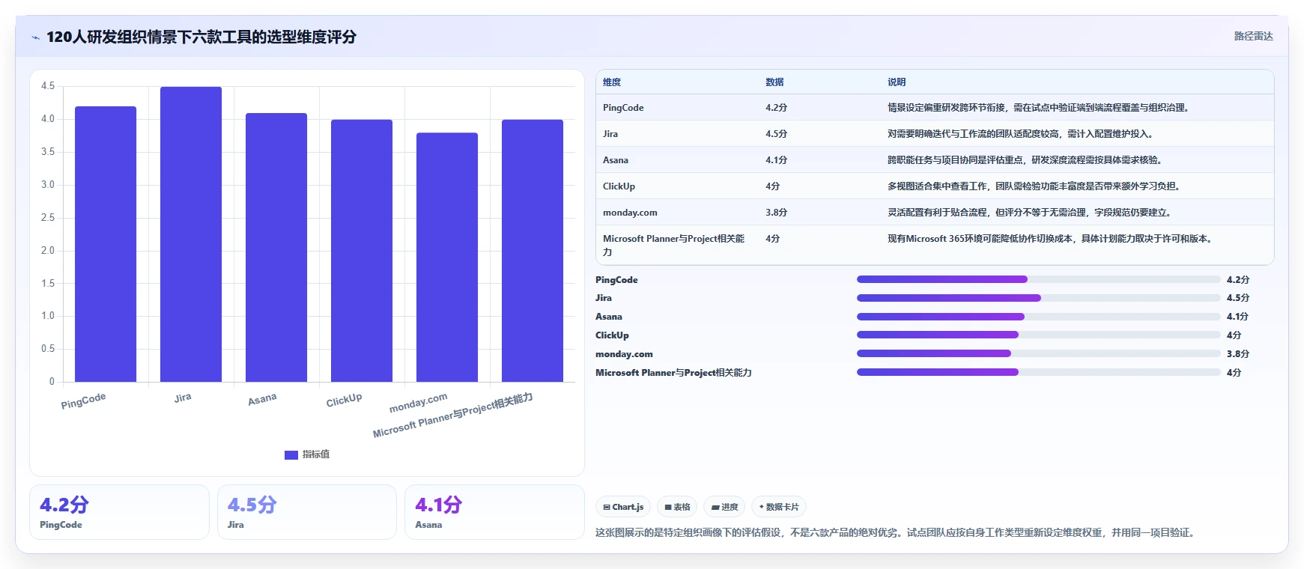Click the table description starting with 灵活配置
This screenshot has width=1304, height=569.
pyautogui.click(x=1031, y=213)
